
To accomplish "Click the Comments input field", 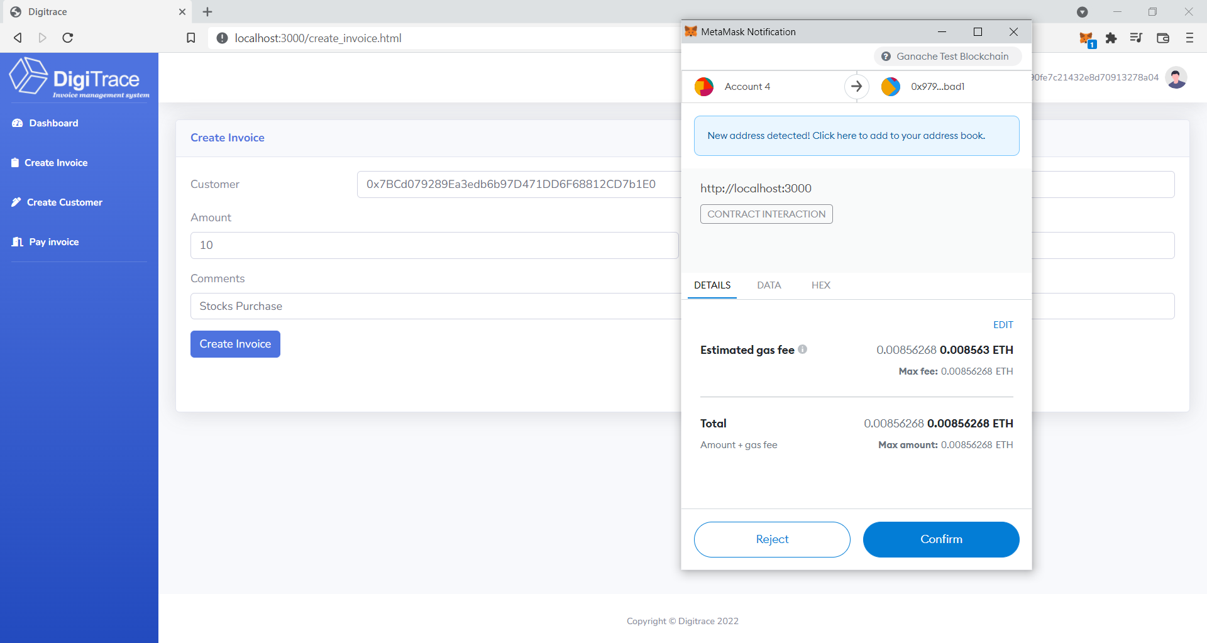I will pyautogui.click(x=434, y=306).
